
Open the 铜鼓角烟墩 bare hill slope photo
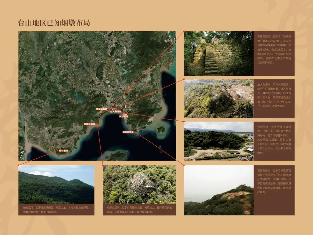(x=219, y=190)
